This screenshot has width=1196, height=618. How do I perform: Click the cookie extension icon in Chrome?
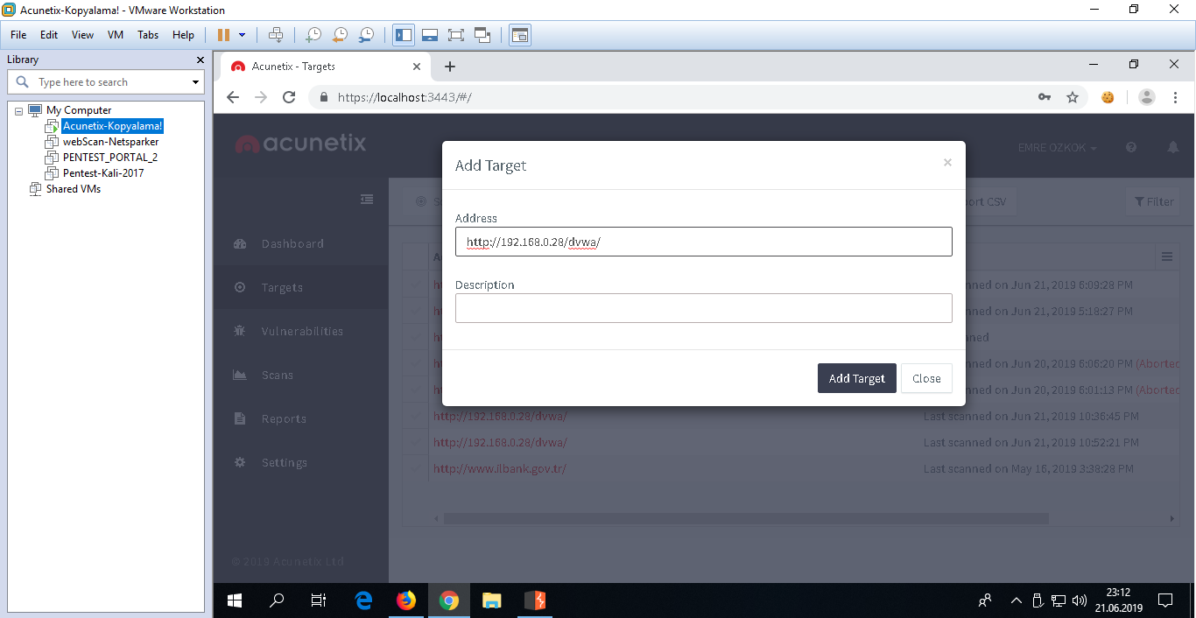(x=1108, y=97)
